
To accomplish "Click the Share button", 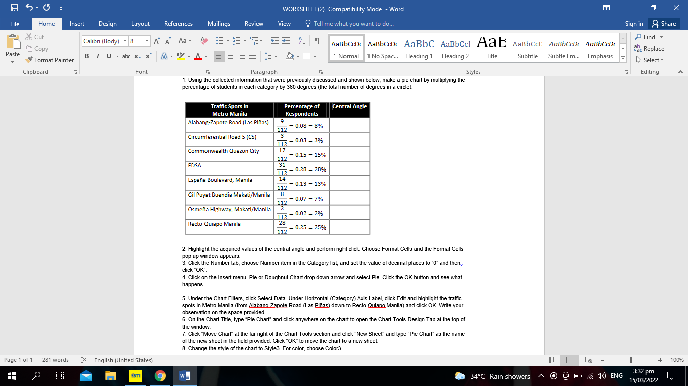I will (x=663, y=23).
